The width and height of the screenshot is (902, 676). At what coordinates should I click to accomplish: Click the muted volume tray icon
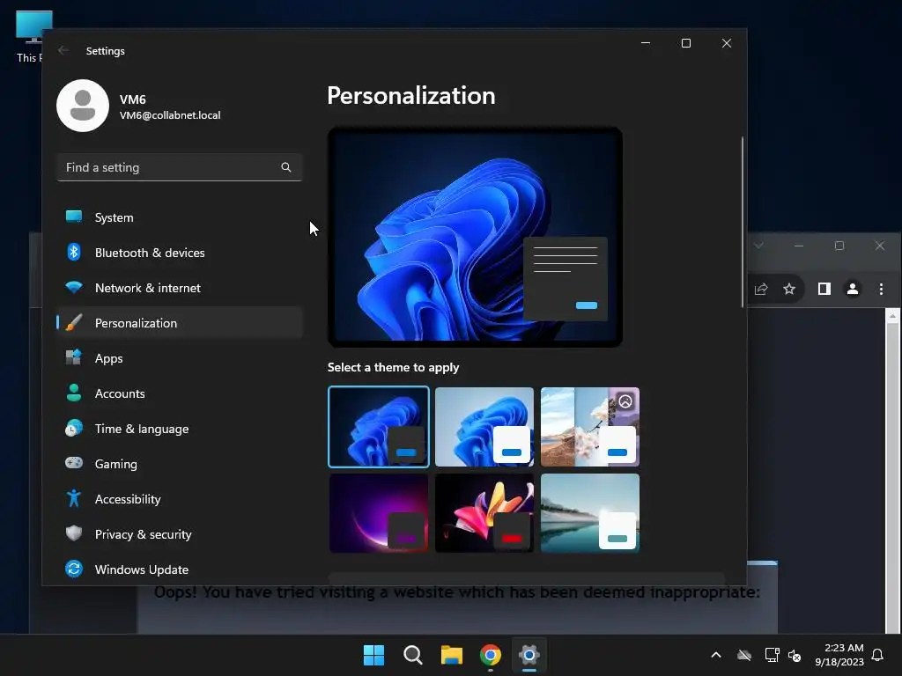point(795,655)
